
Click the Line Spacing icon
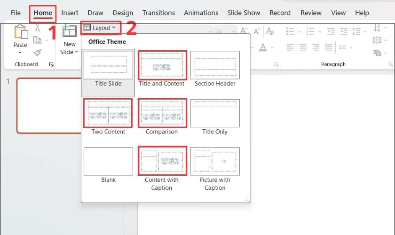tap(356, 31)
